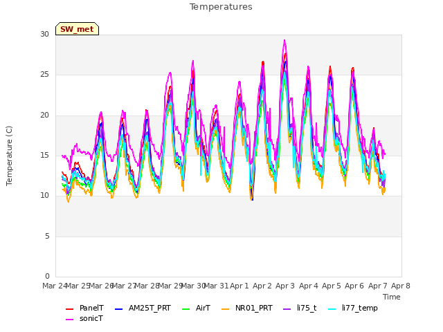Toggle the NR01_PRT legend entry
This screenshot has height=332, width=443.
coord(247,308)
